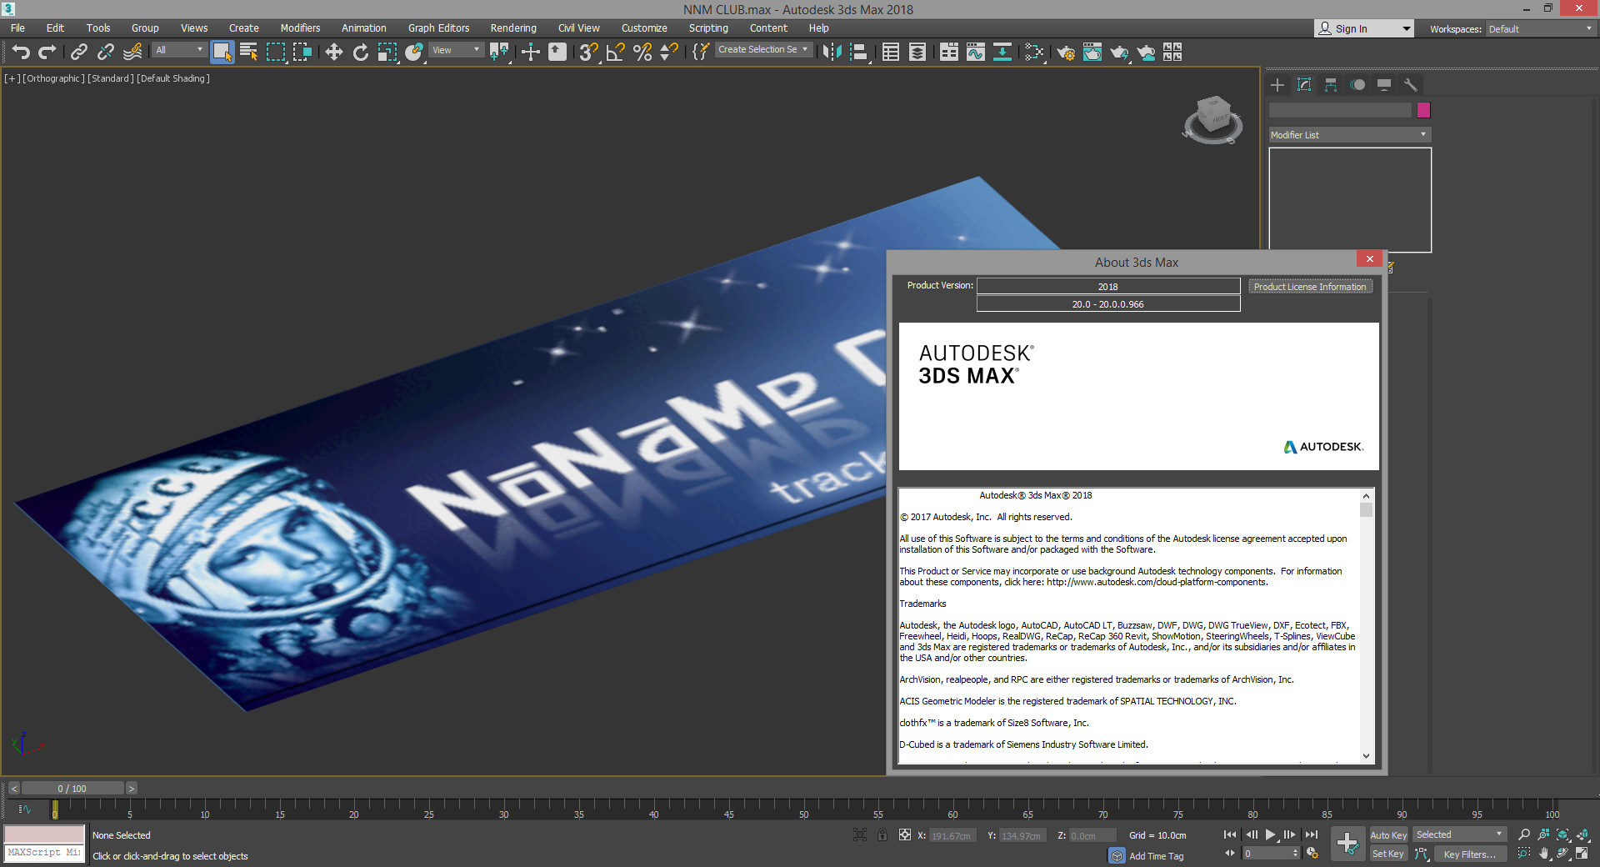1600x867 pixels.
Task: Open the Civil View menu
Action: click(578, 28)
